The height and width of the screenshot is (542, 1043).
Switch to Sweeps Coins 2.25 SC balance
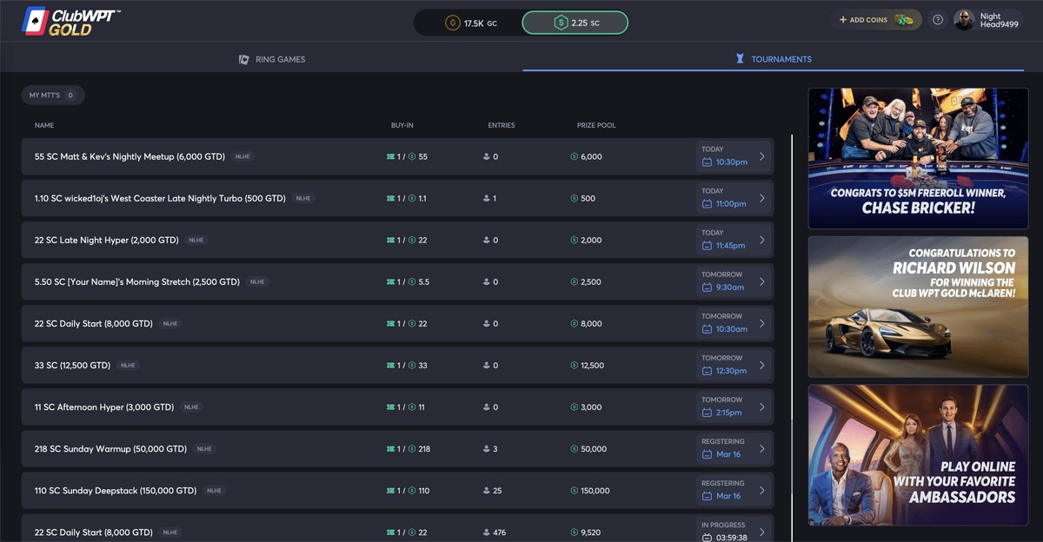pos(575,23)
